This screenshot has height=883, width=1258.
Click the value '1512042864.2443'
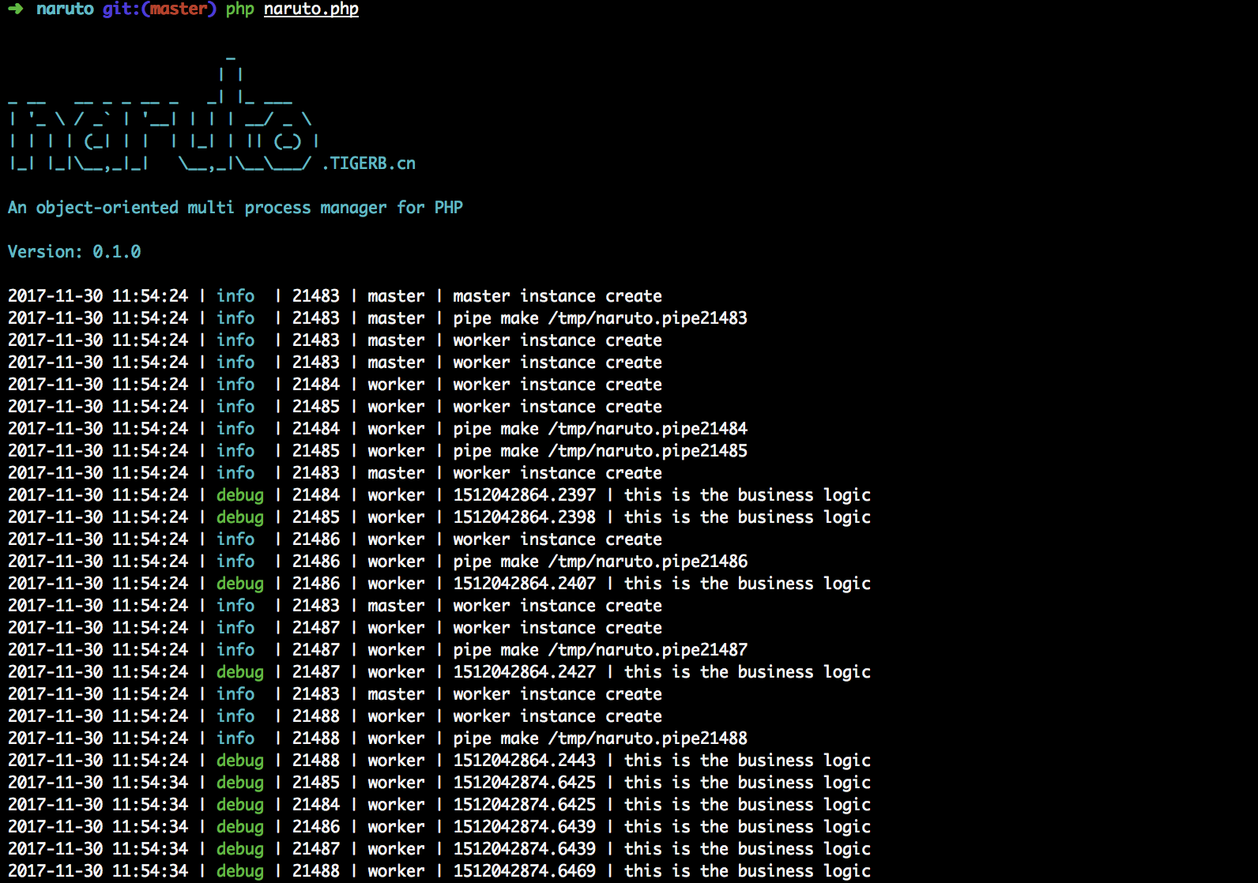525,761
